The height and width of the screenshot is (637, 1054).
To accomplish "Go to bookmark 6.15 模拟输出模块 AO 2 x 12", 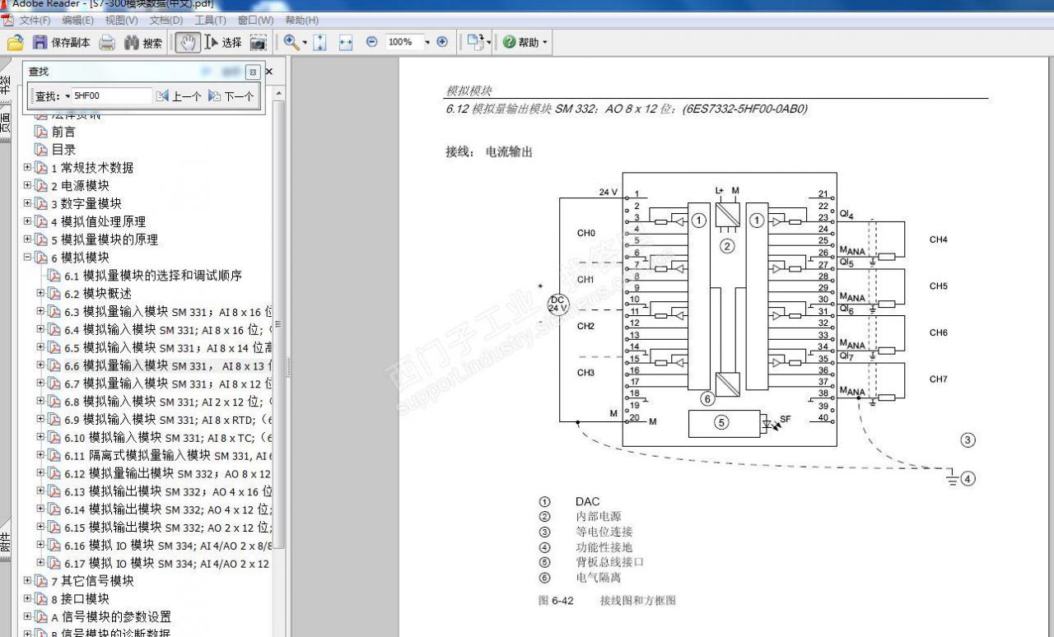I will [168, 527].
